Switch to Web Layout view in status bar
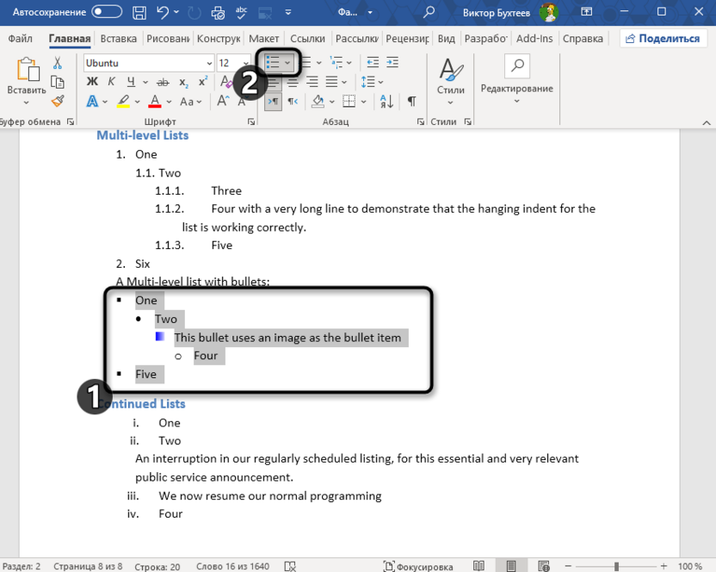The image size is (716, 572). (543, 566)
